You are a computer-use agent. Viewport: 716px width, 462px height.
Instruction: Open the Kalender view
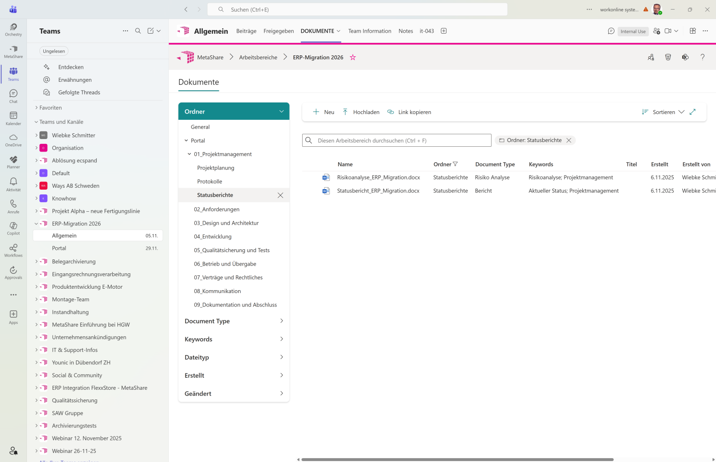(x=13, y=118)
